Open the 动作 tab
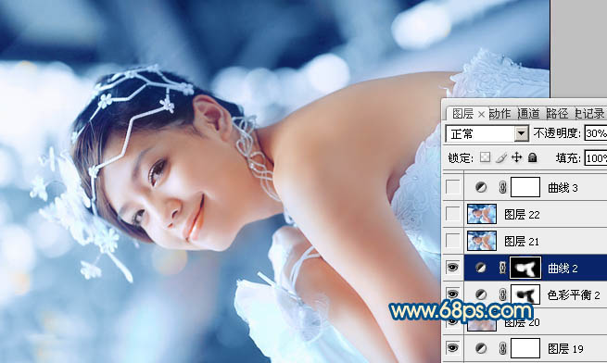607x363 pixels. (x=500, y=113)
